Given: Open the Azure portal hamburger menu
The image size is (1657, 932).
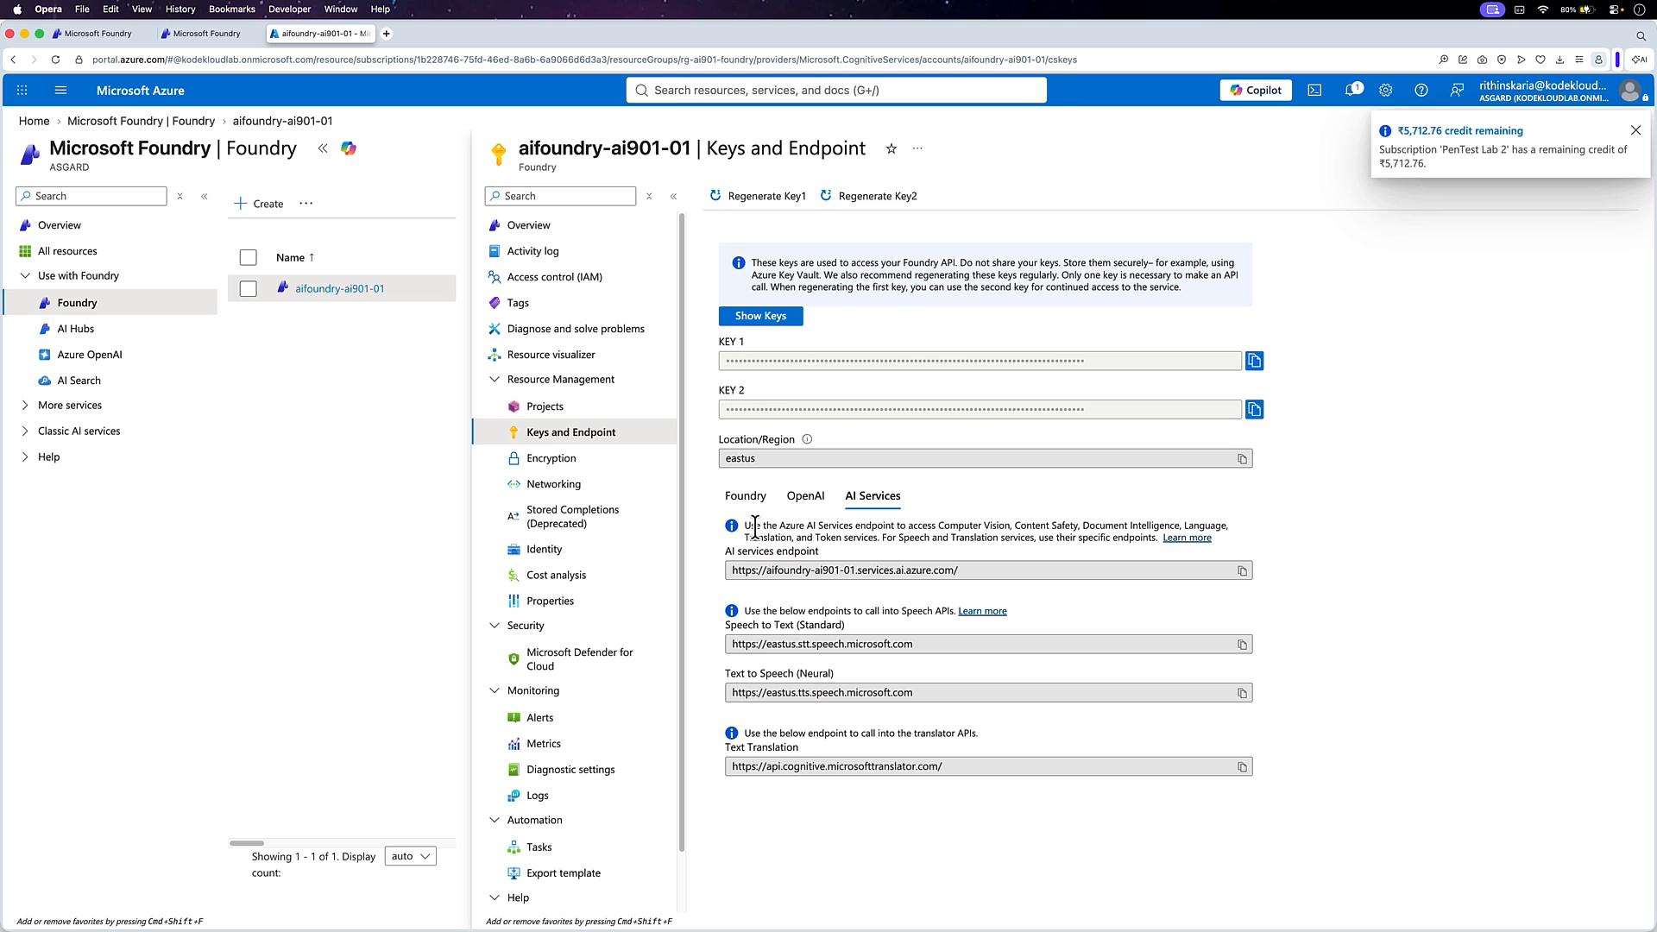Looking at the screenshot, I should (x=60, y=90).
